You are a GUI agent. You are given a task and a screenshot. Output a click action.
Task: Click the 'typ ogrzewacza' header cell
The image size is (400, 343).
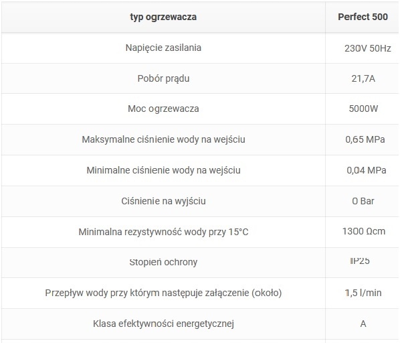pyautogui.click(x=163, y=17)
